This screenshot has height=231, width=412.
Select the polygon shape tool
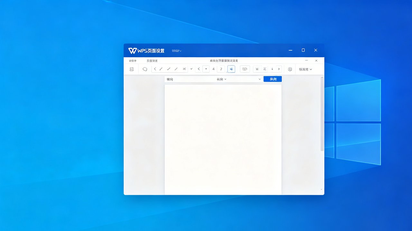point(145,69)
